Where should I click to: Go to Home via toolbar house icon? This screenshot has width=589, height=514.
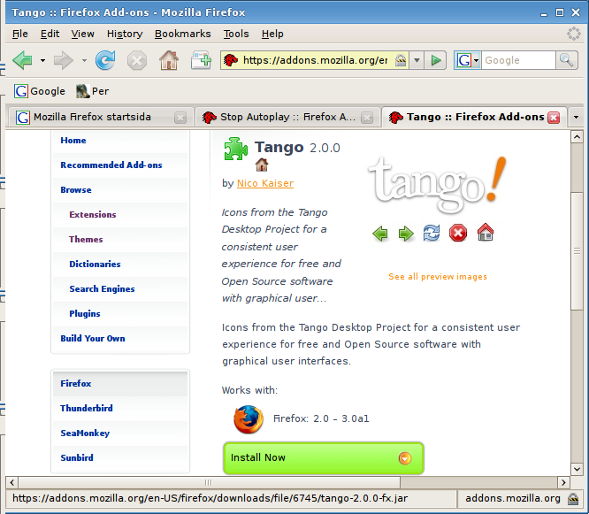(x=169, y=60)
